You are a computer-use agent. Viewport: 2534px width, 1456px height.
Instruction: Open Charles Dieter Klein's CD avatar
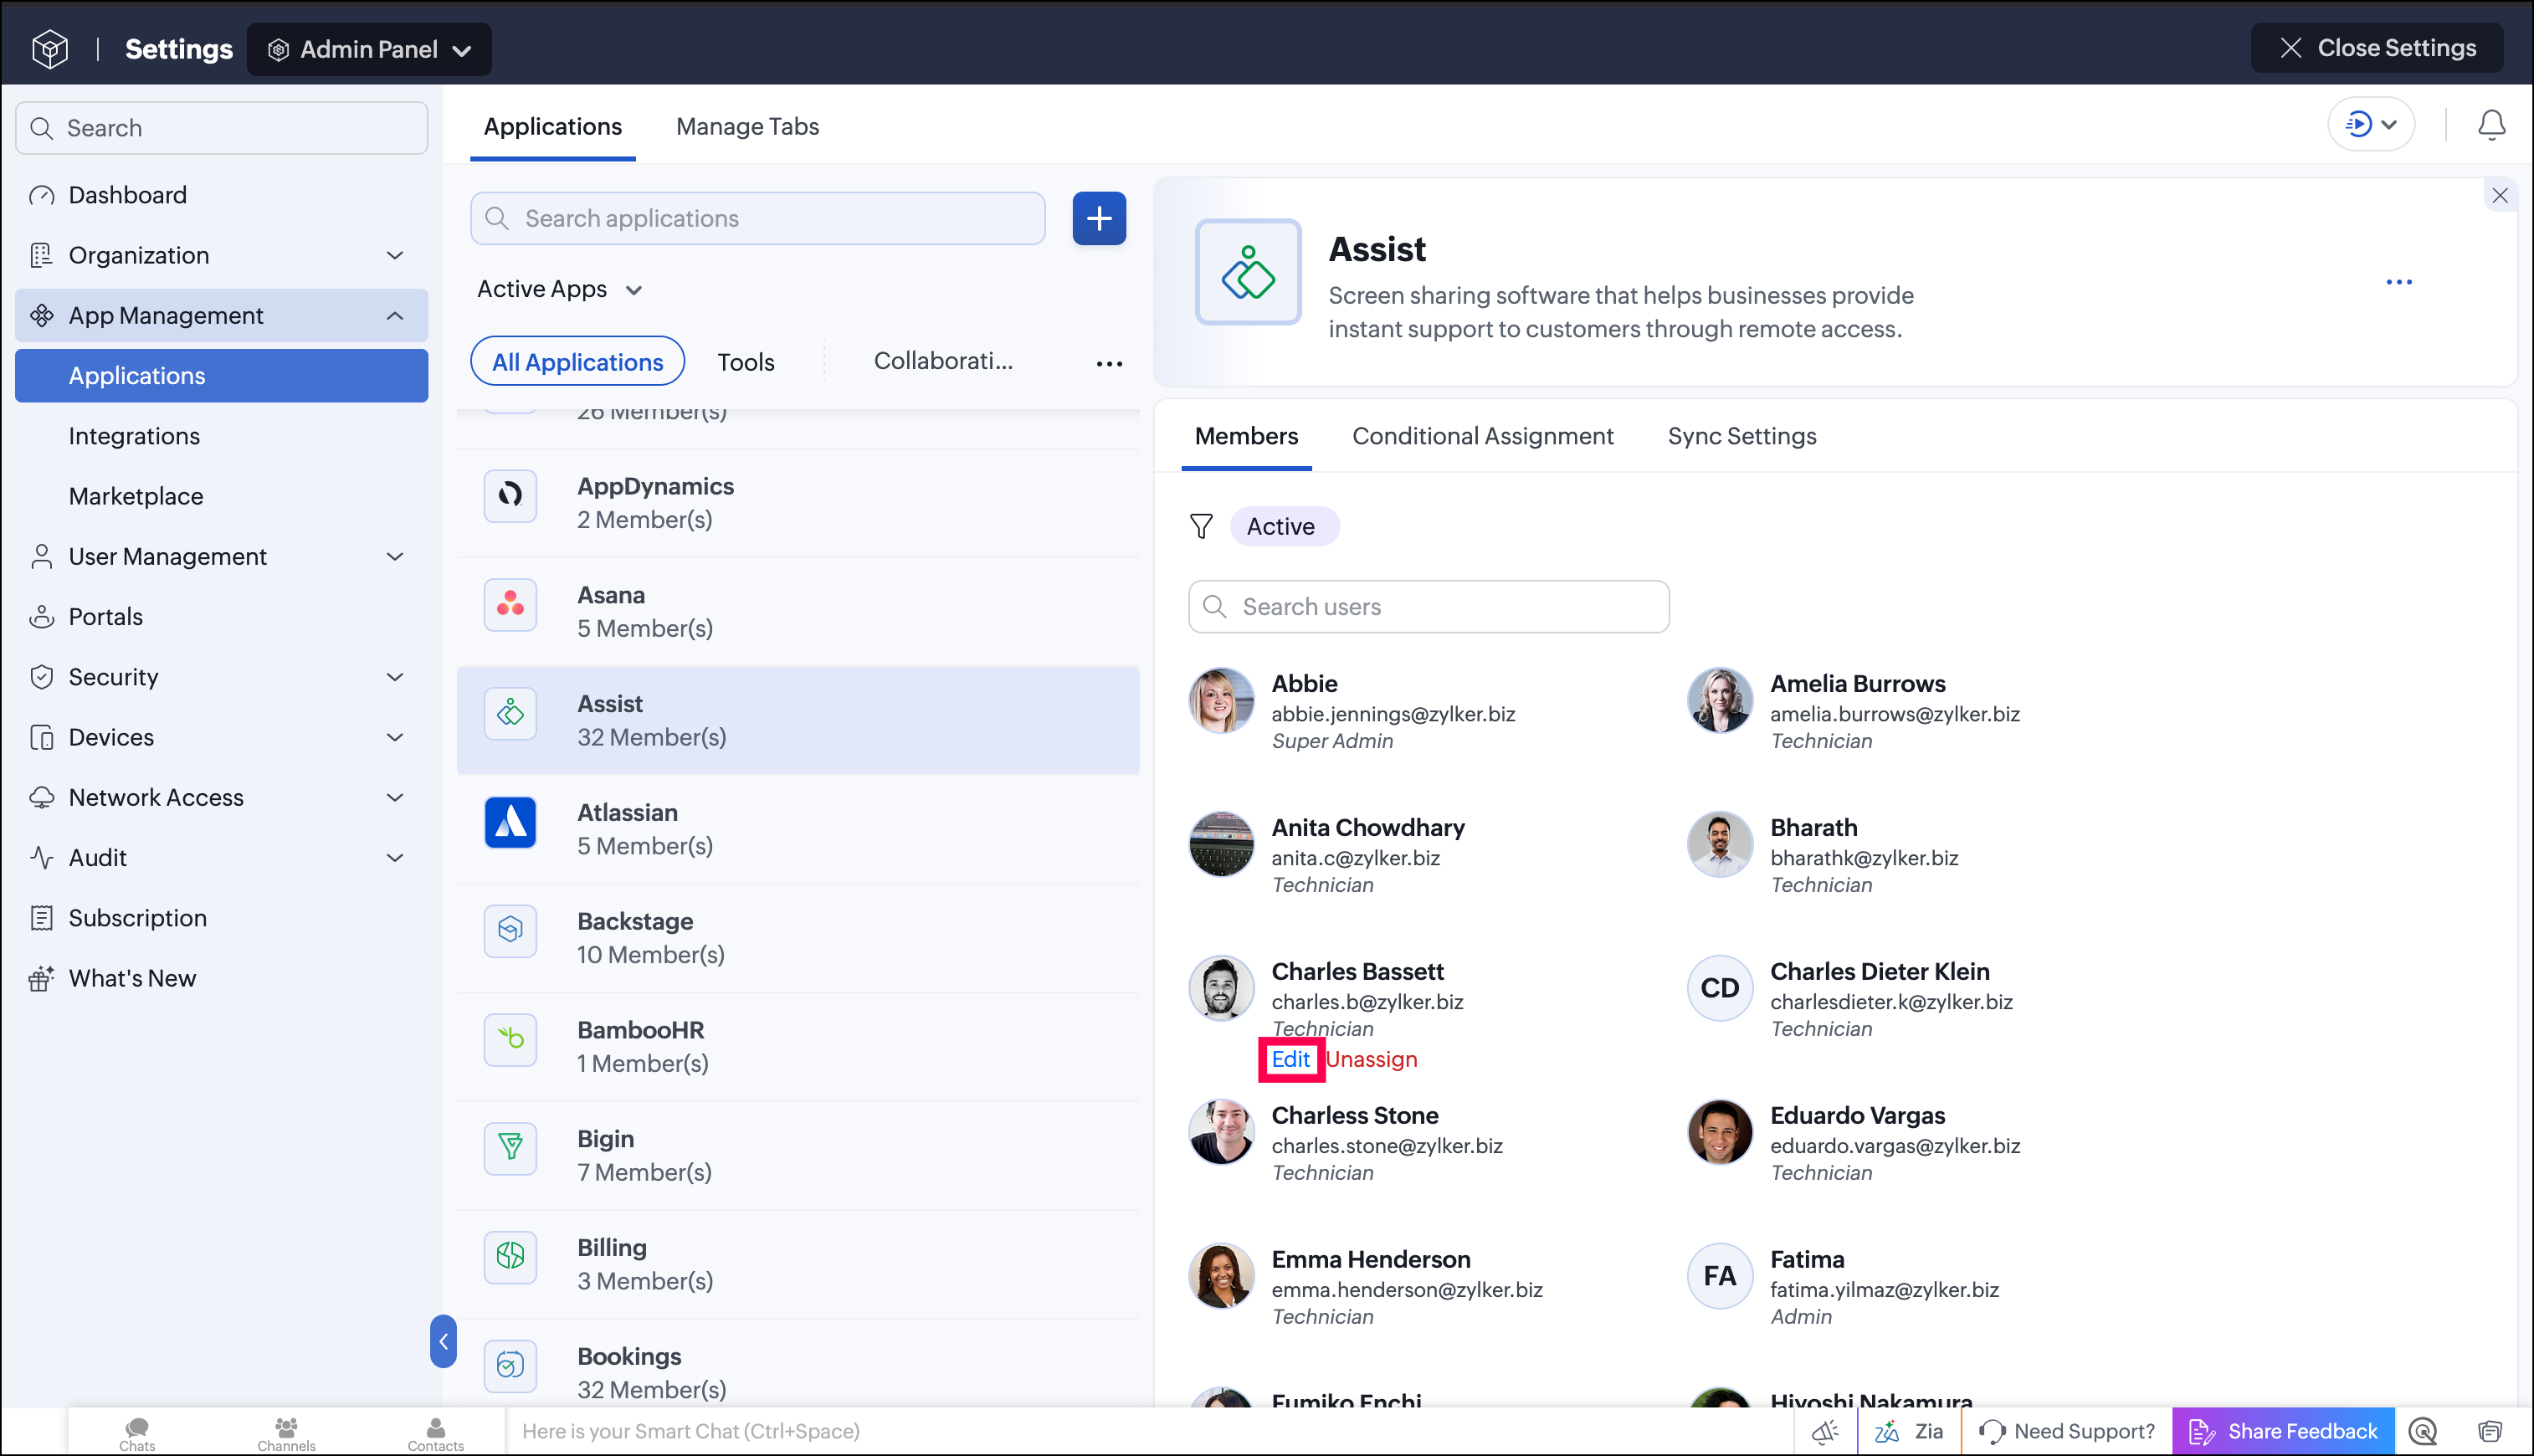click(x=1720, y=988)
